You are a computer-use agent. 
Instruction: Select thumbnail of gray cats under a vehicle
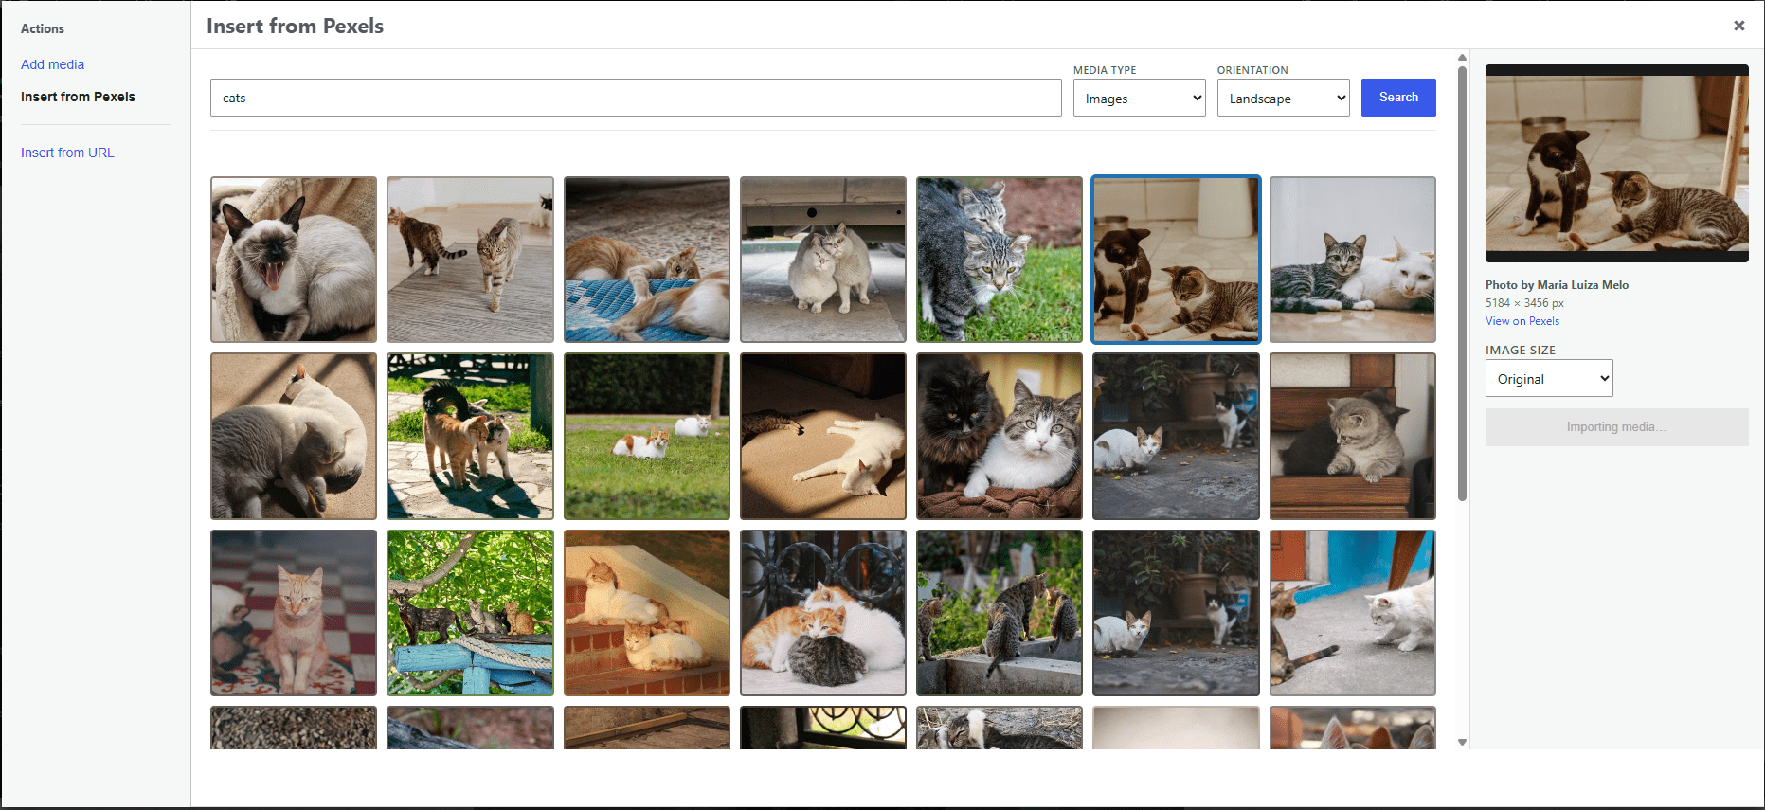click(x=823, y=260)
